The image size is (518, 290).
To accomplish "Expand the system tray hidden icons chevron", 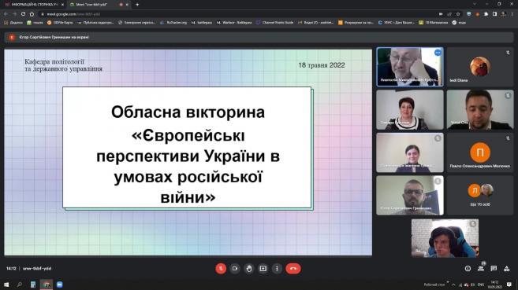I will pyautogui.click(x=453, y=284).
